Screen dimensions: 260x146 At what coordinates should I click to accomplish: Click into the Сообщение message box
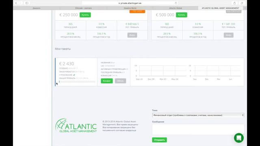click(x=198, y=129)
